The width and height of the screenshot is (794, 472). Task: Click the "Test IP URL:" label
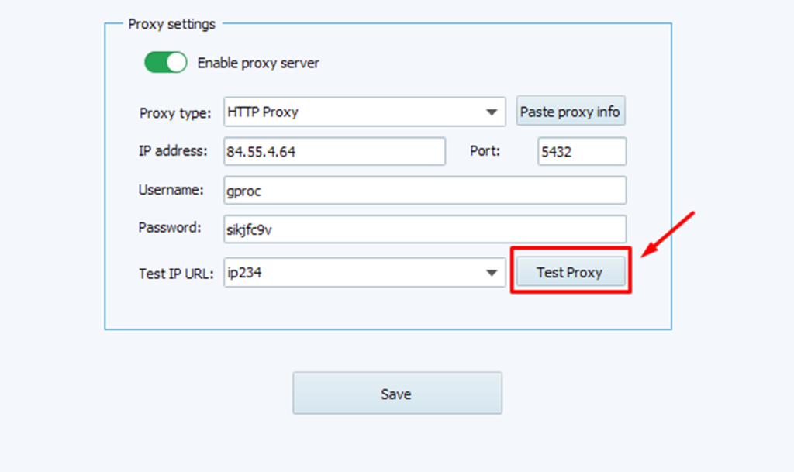176,273
